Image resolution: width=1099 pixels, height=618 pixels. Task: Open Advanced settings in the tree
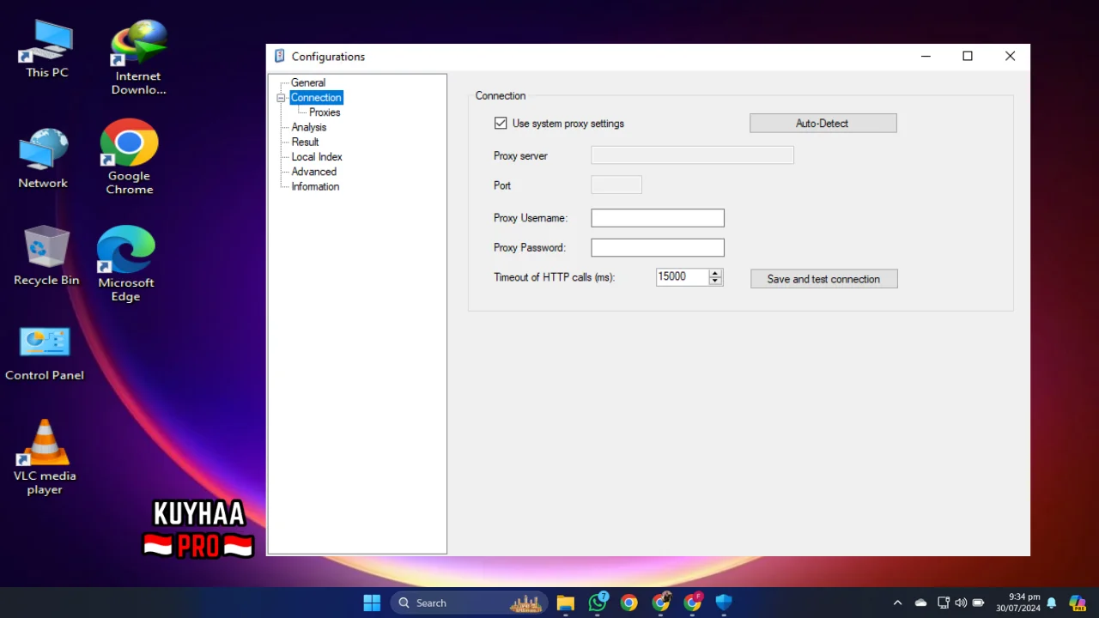pyautogui.click(x=313, y=172)
